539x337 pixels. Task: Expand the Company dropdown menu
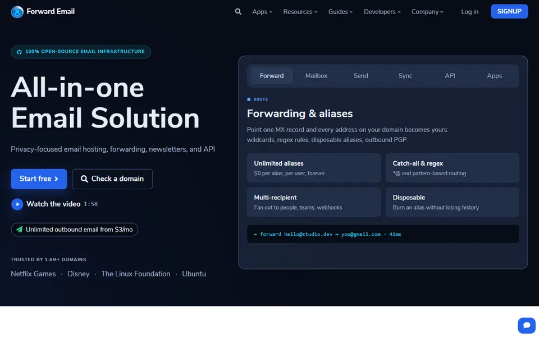(427, 12)
